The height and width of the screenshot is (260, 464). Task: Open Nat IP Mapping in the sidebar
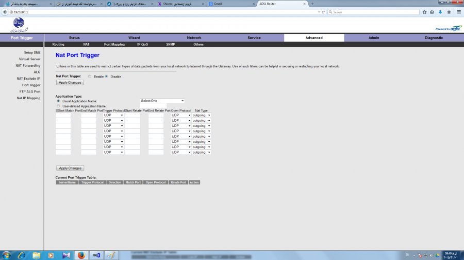(29, 98)
